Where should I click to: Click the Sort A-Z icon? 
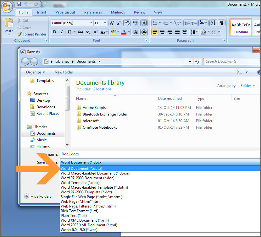coord(213,23)
